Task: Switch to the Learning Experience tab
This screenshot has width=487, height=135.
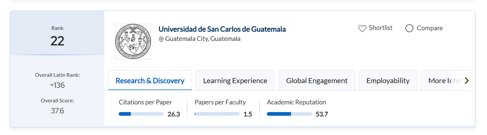Action: [x=235, y=81]
